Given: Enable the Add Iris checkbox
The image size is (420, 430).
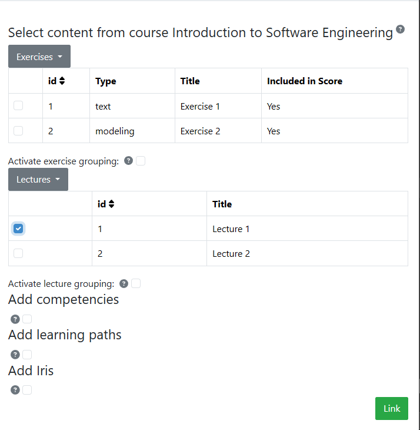Looking at the screenshot, I should point(27,390).
